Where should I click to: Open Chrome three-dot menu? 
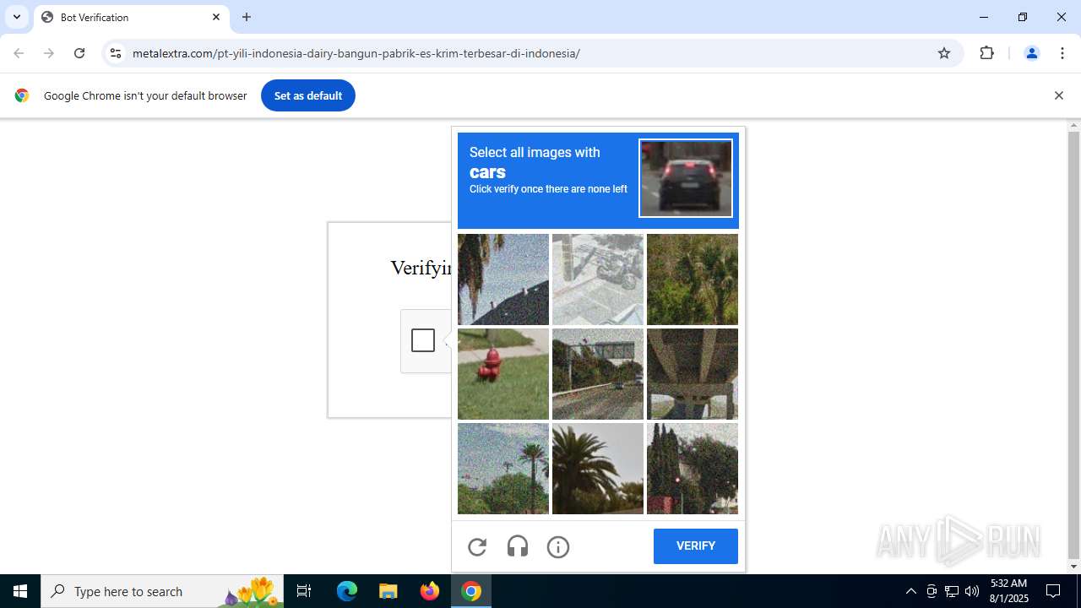tap(1062, 53)
